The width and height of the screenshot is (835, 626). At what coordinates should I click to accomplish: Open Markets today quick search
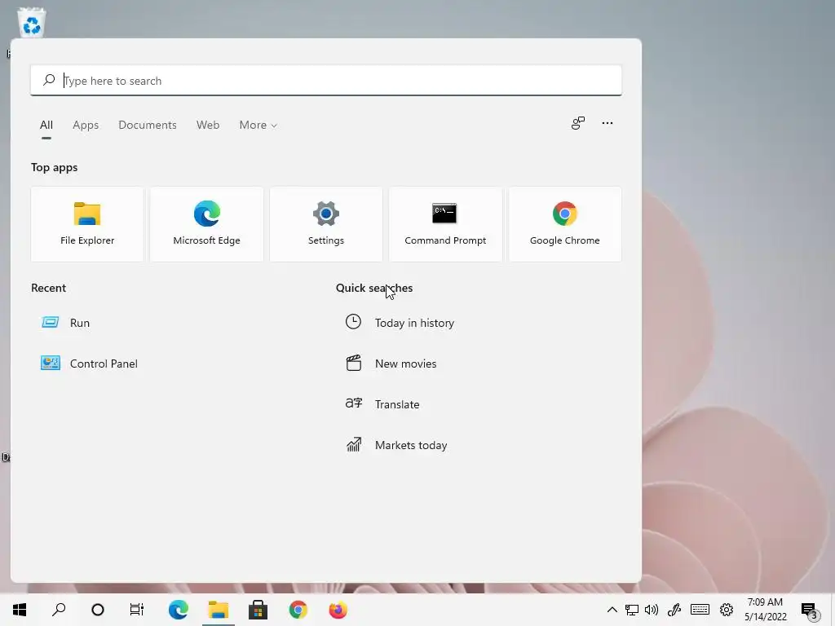coord(396,445)
